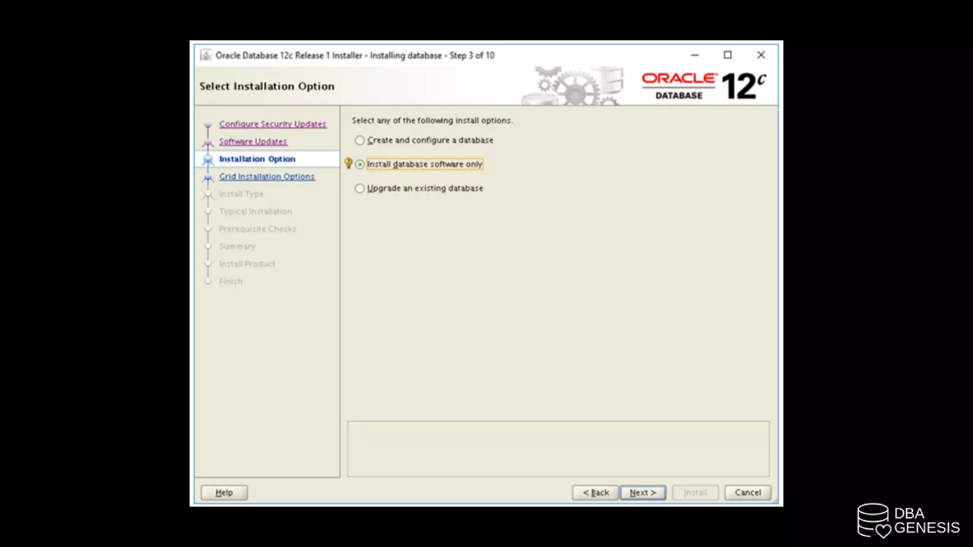973x547 pixels.
Task: Maximize the installer window
Action: 727,55
